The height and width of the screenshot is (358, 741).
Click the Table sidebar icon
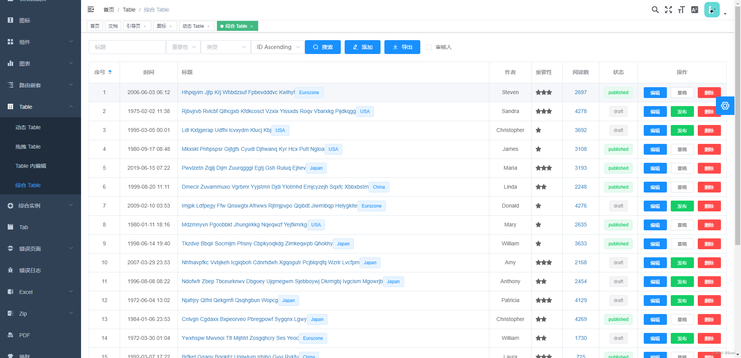[x=10, y=106]
